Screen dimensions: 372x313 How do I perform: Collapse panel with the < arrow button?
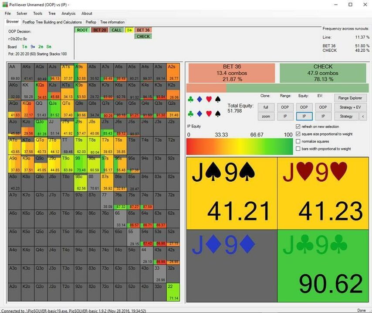pyautogui.click(x=363, y=116)
